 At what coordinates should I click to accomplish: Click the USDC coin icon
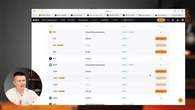[x=50, y=98]
